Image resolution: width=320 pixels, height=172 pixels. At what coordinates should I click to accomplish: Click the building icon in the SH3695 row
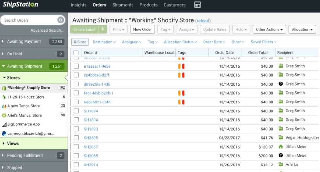tap(281, 137)
